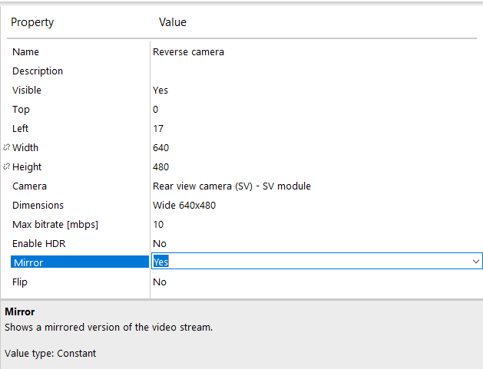Select the Mirror Yes combo box field
Screen dimensions: 483x369
coord(316,261)
